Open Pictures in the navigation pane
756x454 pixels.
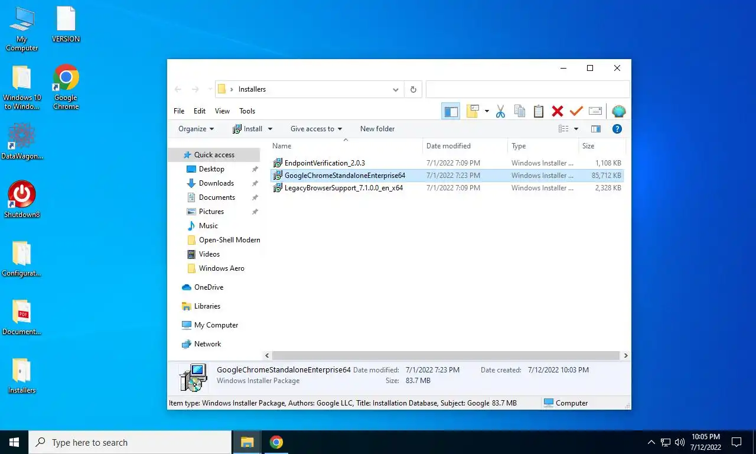click(211, 212)
